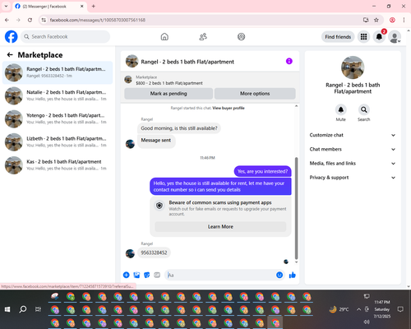Click More options button
Viewport: 411px width, 329px height.
coord(255,94)
